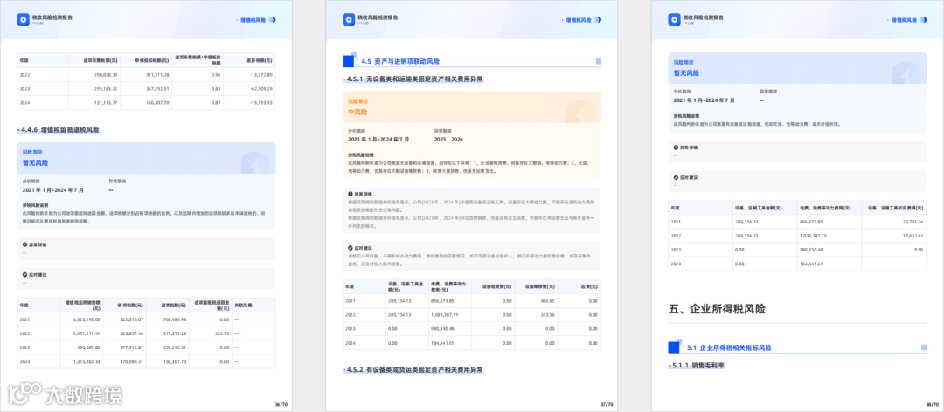Screen dimensions: 944x412
Task: Click cell value 323,857.46
Action: coord(130,334)
